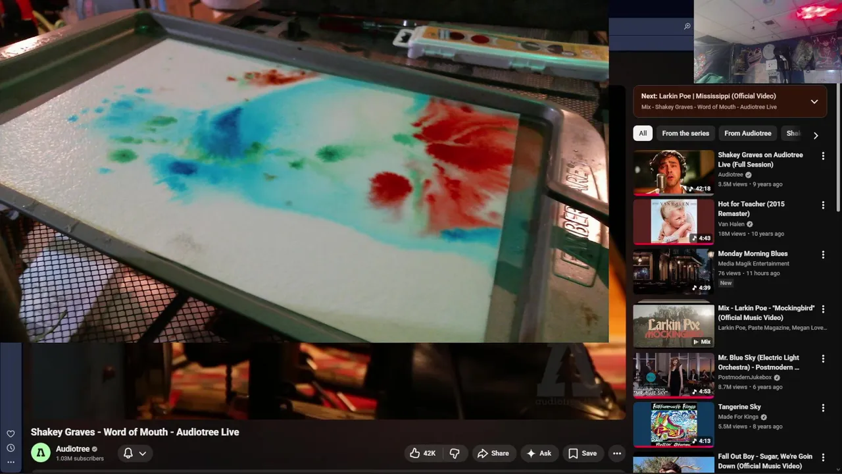Click the webcam room overlay at top right
This screenshot has height=474, width=842.
click(x=768, y=41)
